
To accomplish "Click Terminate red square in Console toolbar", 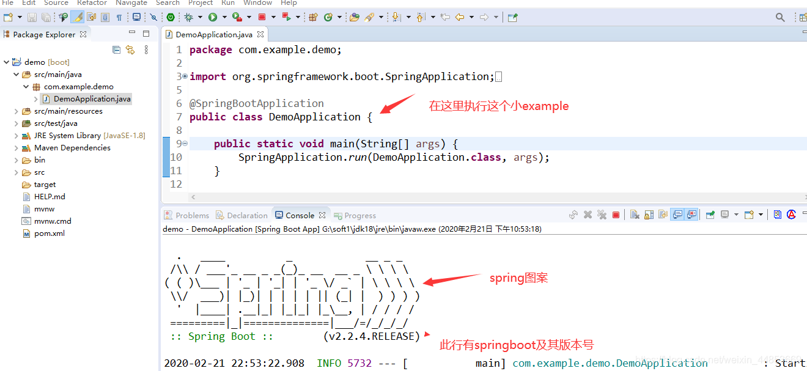I will (616, 215).
